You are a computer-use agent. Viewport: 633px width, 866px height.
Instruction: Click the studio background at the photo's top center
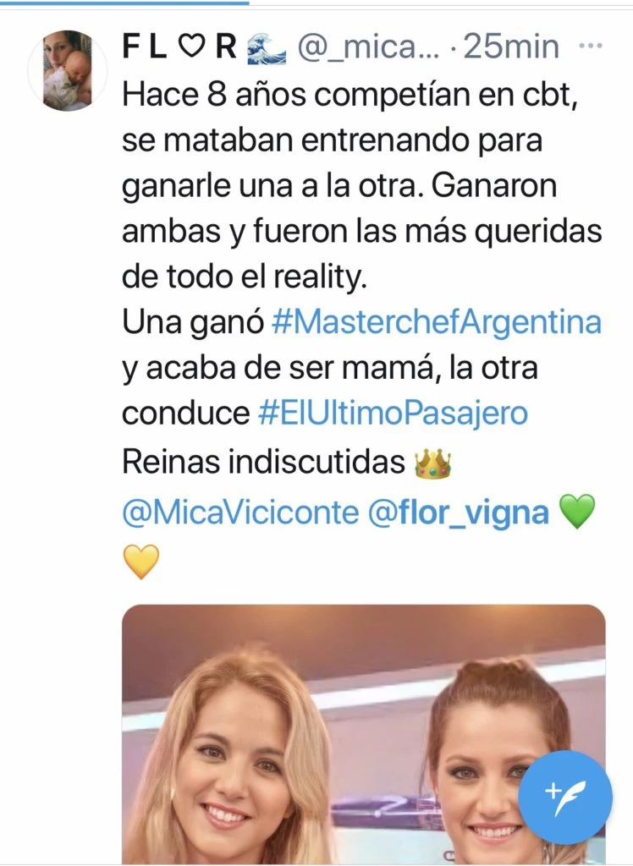pos(364,643)
